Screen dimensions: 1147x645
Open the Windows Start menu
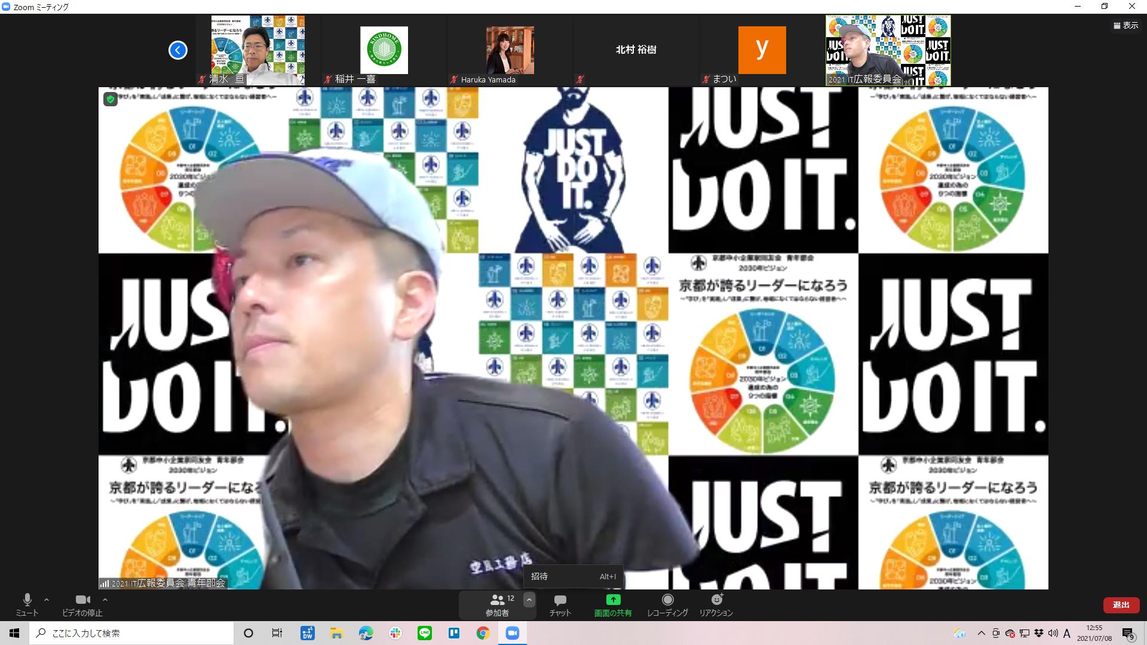coord(14,633)
